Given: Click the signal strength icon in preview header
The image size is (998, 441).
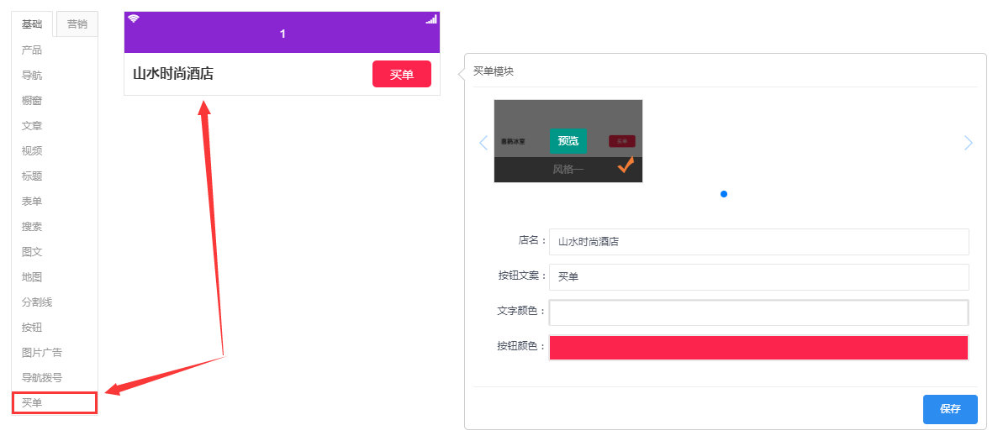Looking at the screenshot, I should [x=431, y=19].
